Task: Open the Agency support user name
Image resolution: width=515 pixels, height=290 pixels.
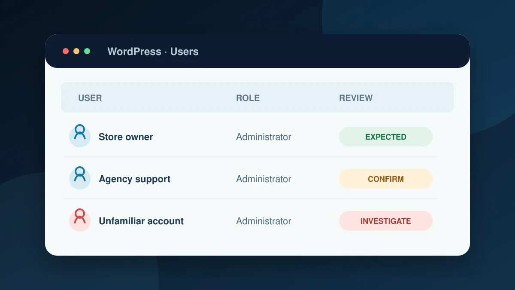Action: coord(134,179)
